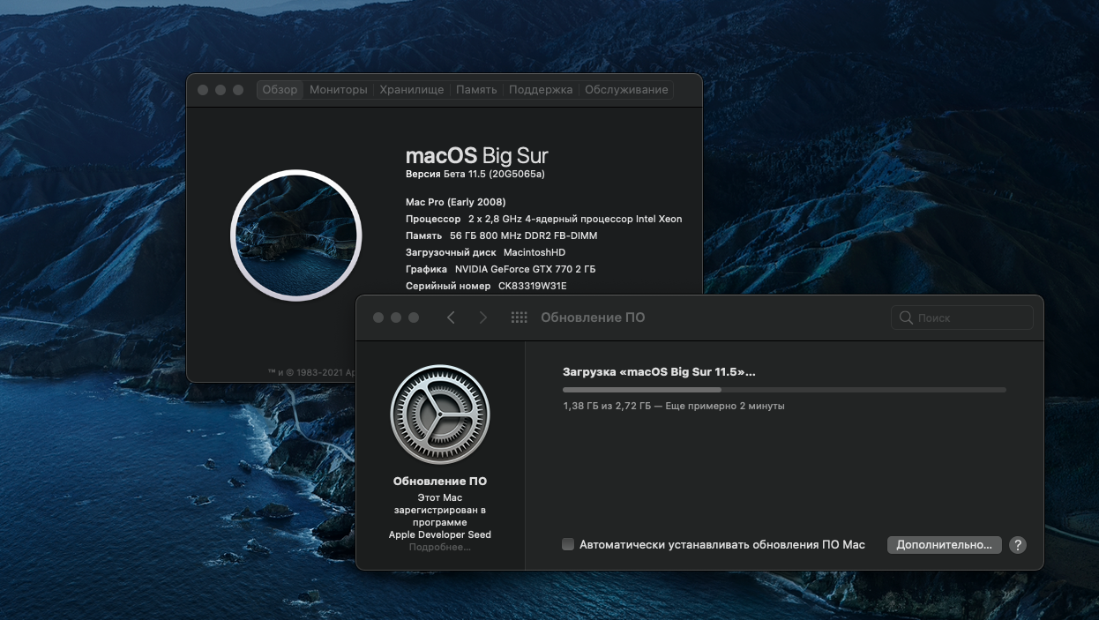This screenshot has width=1099, height=620.
Task: Click the macOS Big Sur title
Action: (x=477, y=156)
